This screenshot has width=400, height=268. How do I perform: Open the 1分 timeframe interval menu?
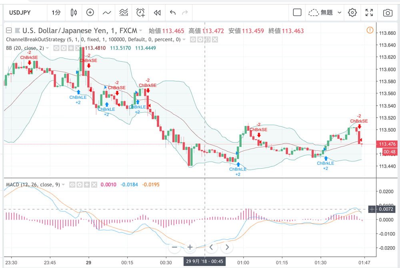click(56, 12)
